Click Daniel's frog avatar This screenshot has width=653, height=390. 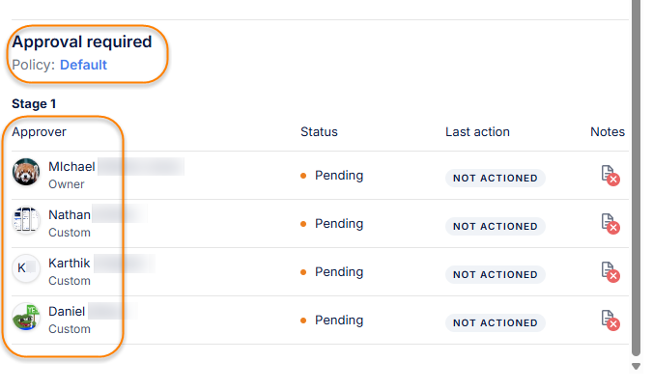26,318
